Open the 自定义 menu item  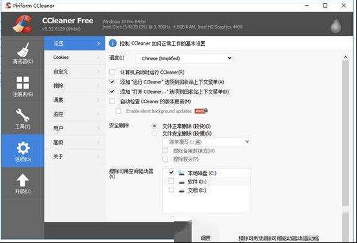74,72
